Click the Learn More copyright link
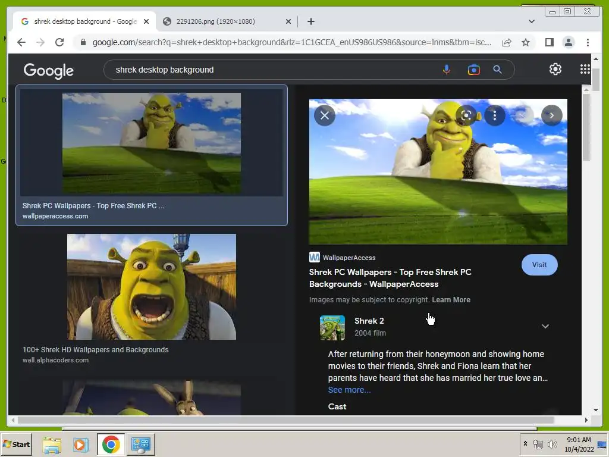Screen dimensions: 609x457 pos(451,300)
